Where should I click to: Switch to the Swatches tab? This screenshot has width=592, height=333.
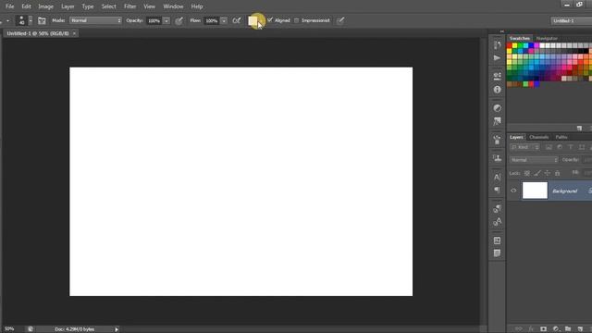point(519,39)
